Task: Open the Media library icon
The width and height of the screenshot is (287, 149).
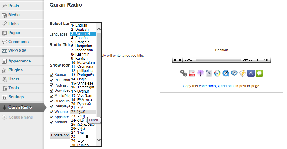Action: [5, 15]
